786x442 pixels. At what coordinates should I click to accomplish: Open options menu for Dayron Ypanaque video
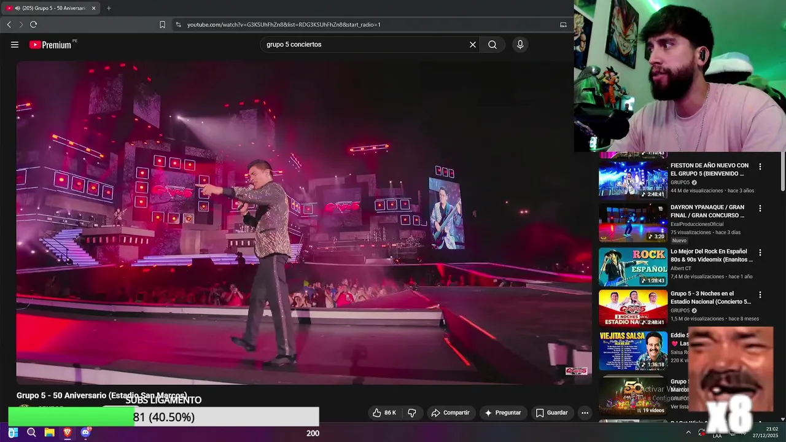pos(760,209)
